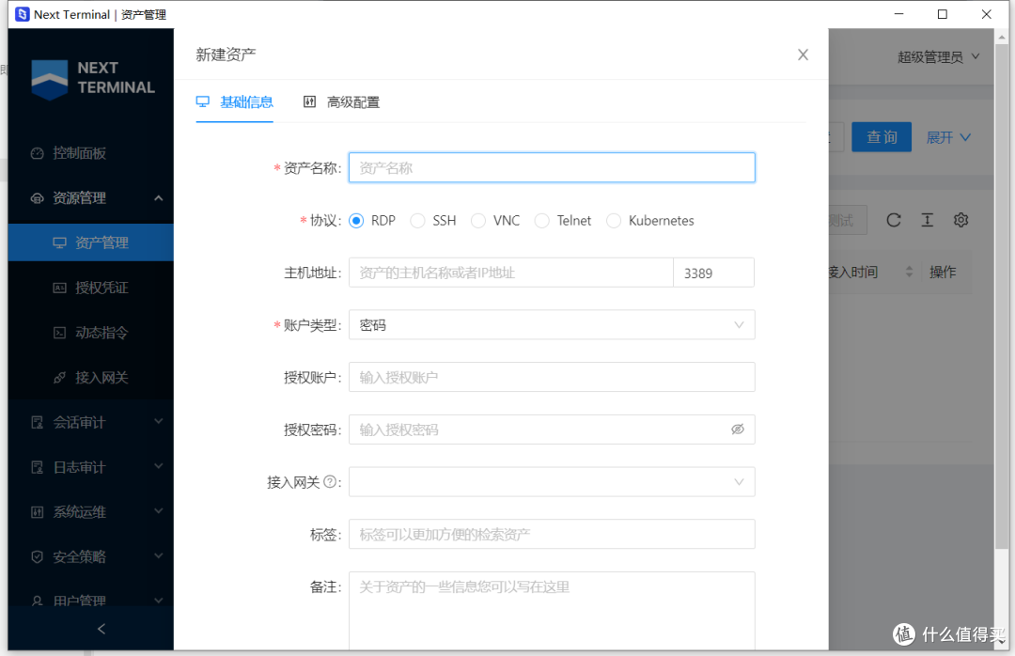This screenshot has width=1015, height=656.
Task: Click the monitor icon beside 资产管理
Action: click(x=59, y=242)
